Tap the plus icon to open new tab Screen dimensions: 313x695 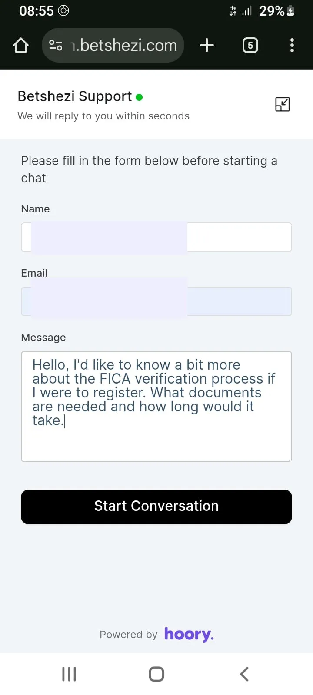[x=207, y=45]
